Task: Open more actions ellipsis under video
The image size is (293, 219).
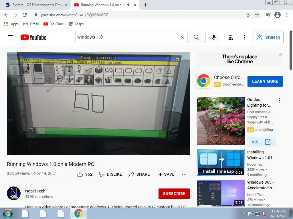Action: pyautogui.click(x=184, y=175)
